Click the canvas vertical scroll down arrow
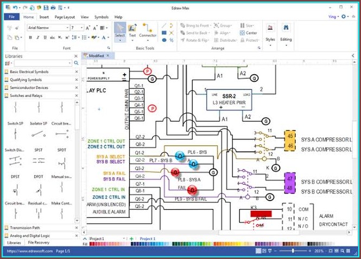The width and height of the screenshot is (361, 259). [x=354, y=227]
